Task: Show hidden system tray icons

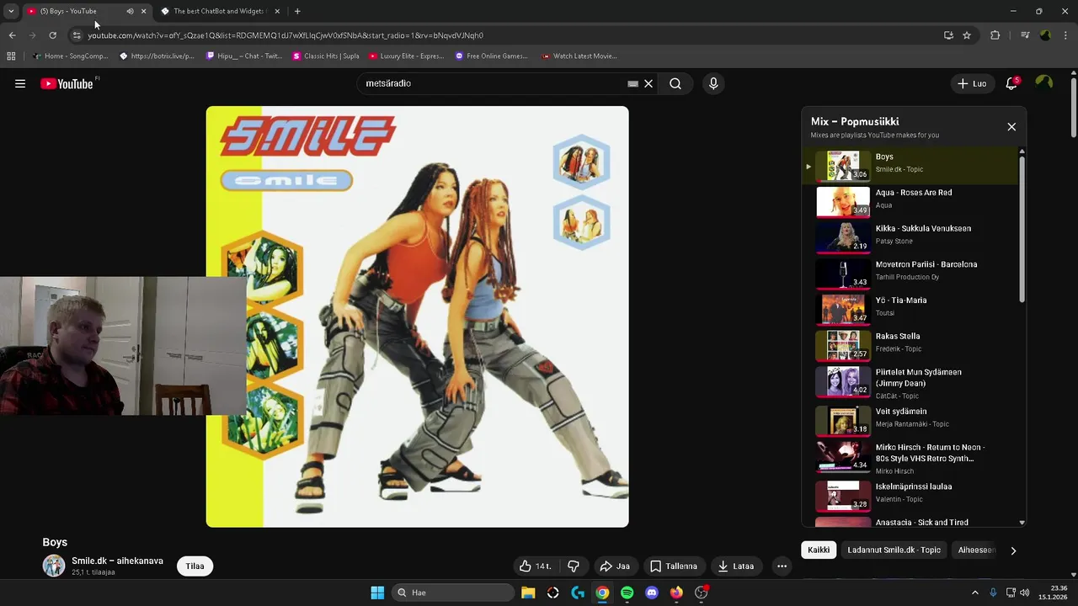Action: click(x=975, y=593)
